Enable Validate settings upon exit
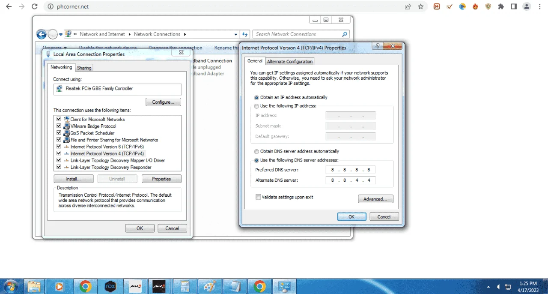 click(x=258, y=197)
